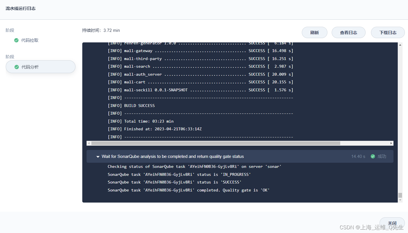The height and width of the screenshot is (233, 408).
Task: Close the dialog with 关闭 button
Action: click(392, 223)
